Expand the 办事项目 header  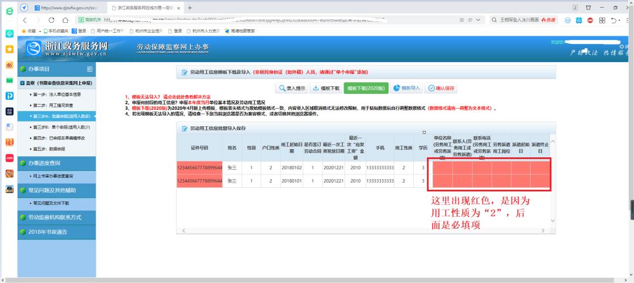point(56,69)
